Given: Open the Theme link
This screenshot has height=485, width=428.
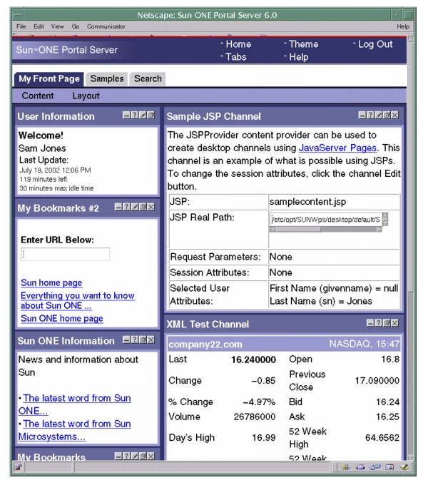Looking at the screenshot, I should pyautogui.click(x=304, y=44).
